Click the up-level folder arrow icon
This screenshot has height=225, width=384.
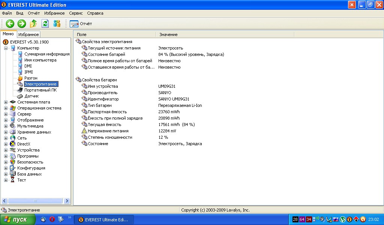[33, 24]
